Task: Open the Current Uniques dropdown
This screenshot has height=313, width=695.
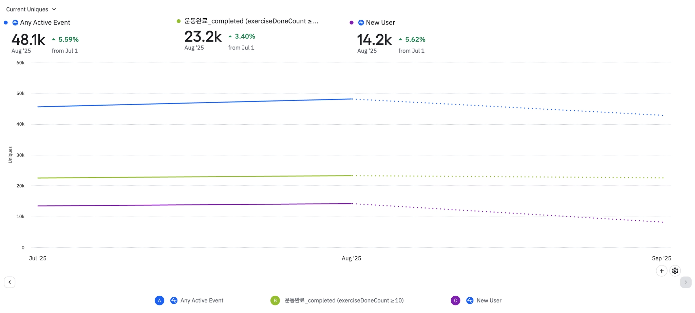Action: (31, 9)
